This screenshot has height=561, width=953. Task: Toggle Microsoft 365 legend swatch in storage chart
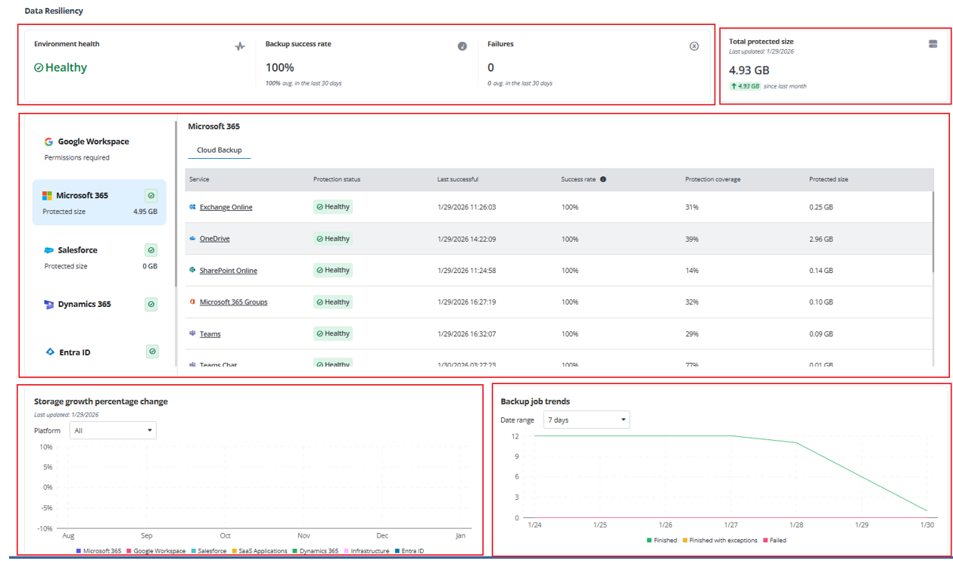tap(79, 551)
